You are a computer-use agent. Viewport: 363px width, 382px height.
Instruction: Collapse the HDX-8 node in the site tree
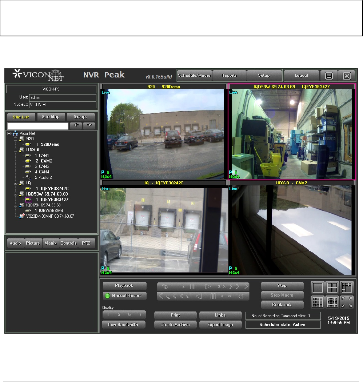pos(15,150)
